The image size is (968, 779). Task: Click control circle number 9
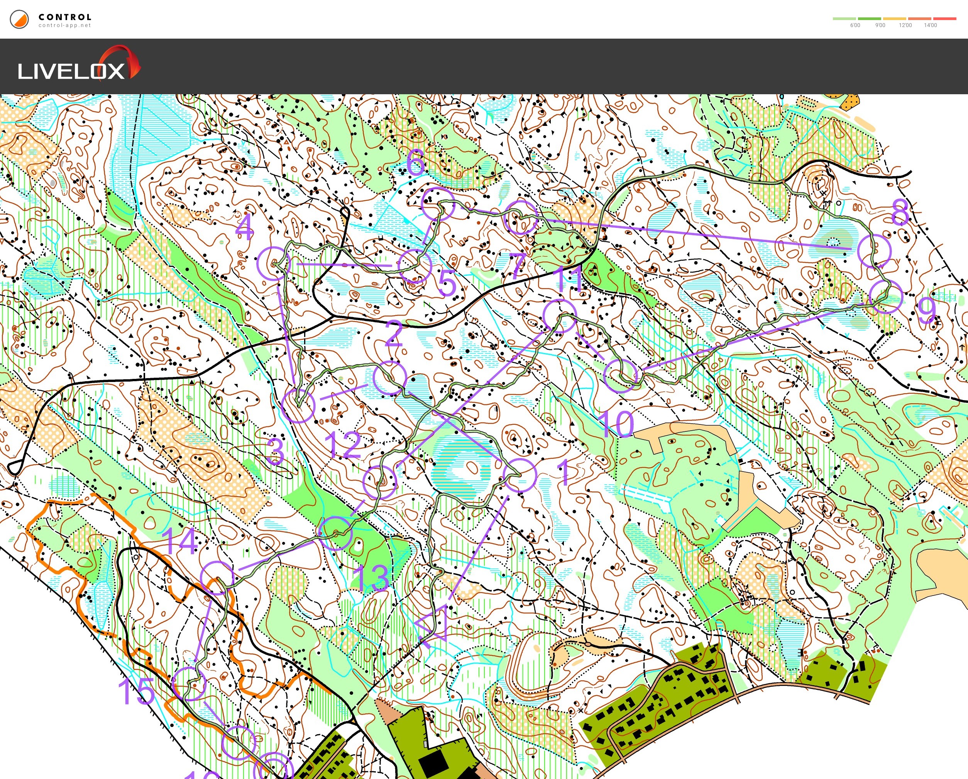point(886,297)
